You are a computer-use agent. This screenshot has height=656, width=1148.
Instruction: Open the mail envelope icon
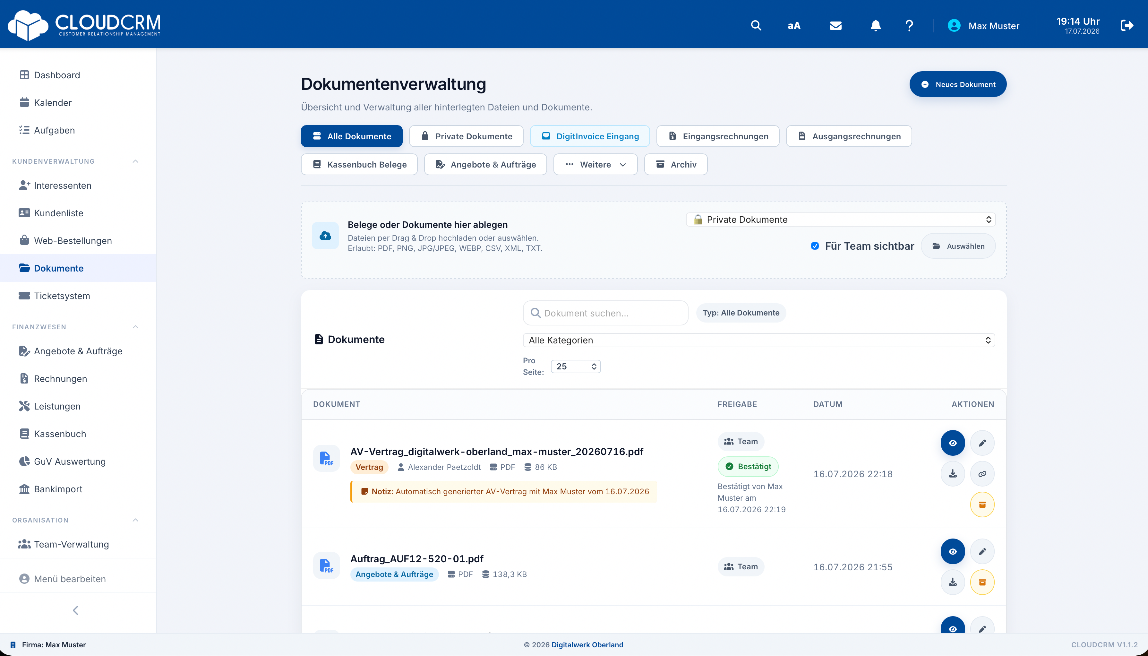click(835, 26)
